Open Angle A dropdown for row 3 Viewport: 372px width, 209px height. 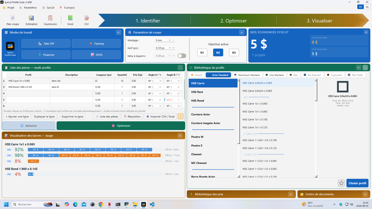(x=155, y=87)
